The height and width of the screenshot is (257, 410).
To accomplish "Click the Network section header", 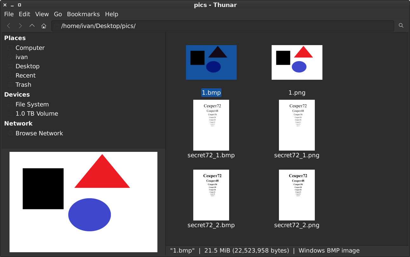I will point(18,124).
